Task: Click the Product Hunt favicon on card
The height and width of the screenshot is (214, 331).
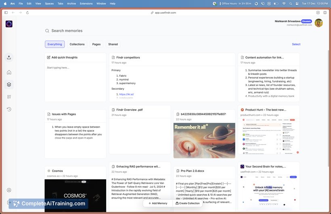Action: click(x=242, y=110)
